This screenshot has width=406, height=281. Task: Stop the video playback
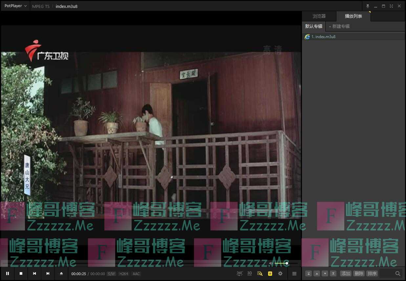[x=21, y=273]
